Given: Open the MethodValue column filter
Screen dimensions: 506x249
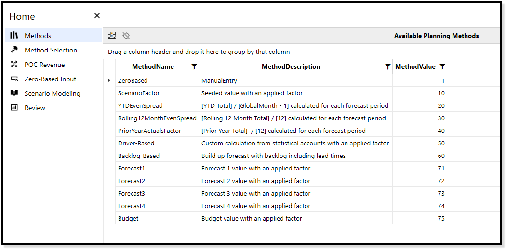Looking at the screenshot, I should (442, 66).
